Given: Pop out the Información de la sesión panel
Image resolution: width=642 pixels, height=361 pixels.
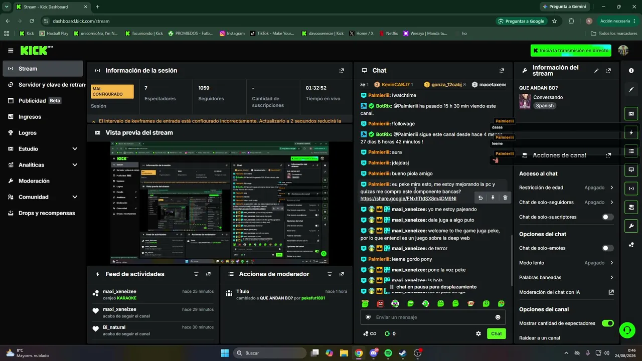Looking at the screenshot, I should pyautogui.click(x=342, y=71).
